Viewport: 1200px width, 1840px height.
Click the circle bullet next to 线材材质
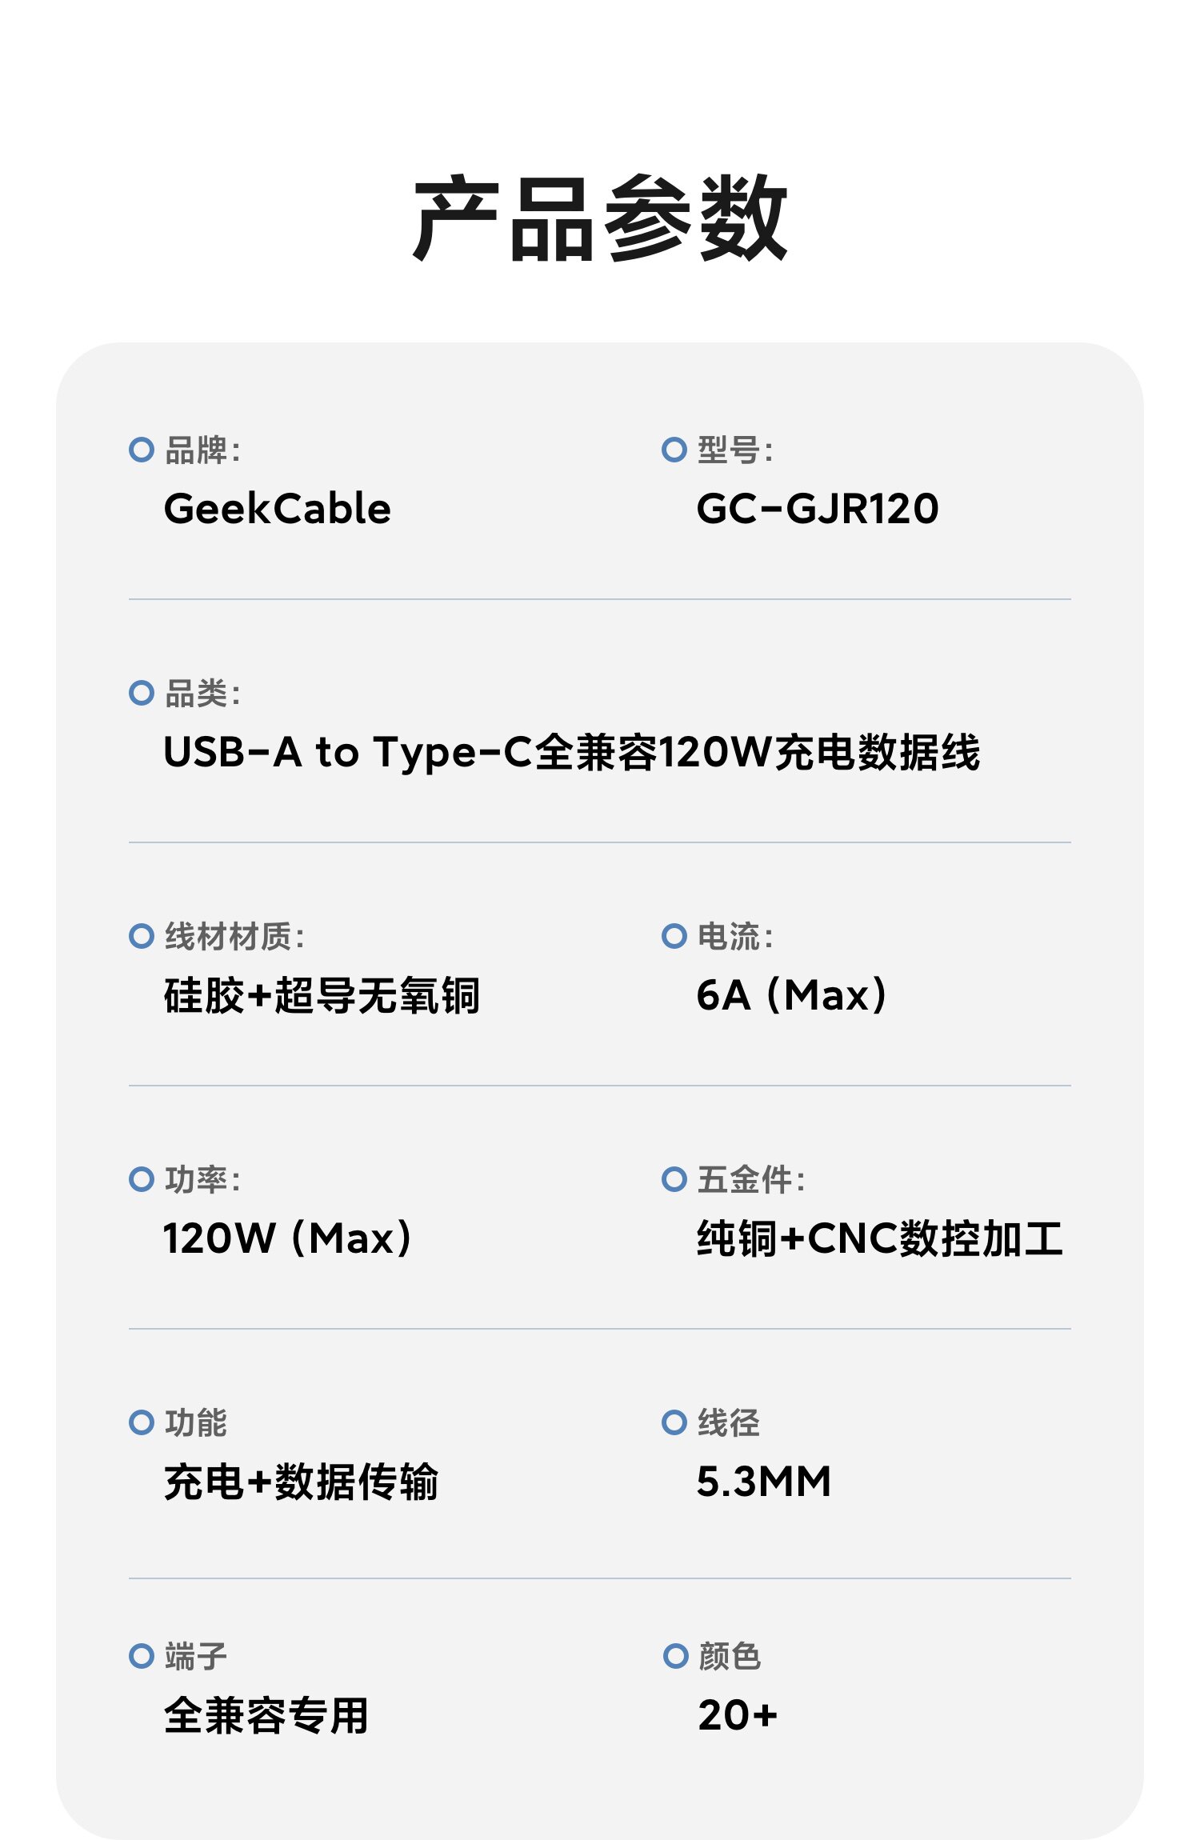pyautogui.click(x=142, y=936)
